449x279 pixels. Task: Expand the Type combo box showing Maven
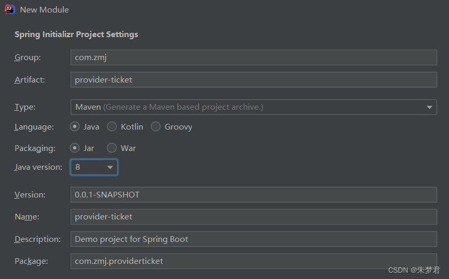click(x=254, y=107)
